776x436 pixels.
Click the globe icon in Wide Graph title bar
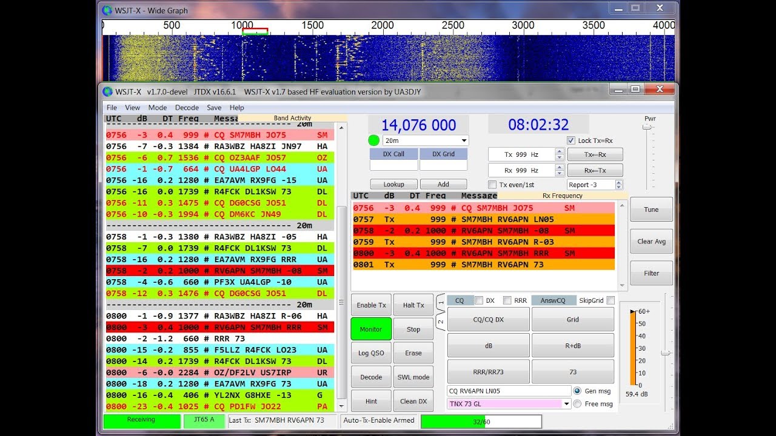(x=107, y=10)
